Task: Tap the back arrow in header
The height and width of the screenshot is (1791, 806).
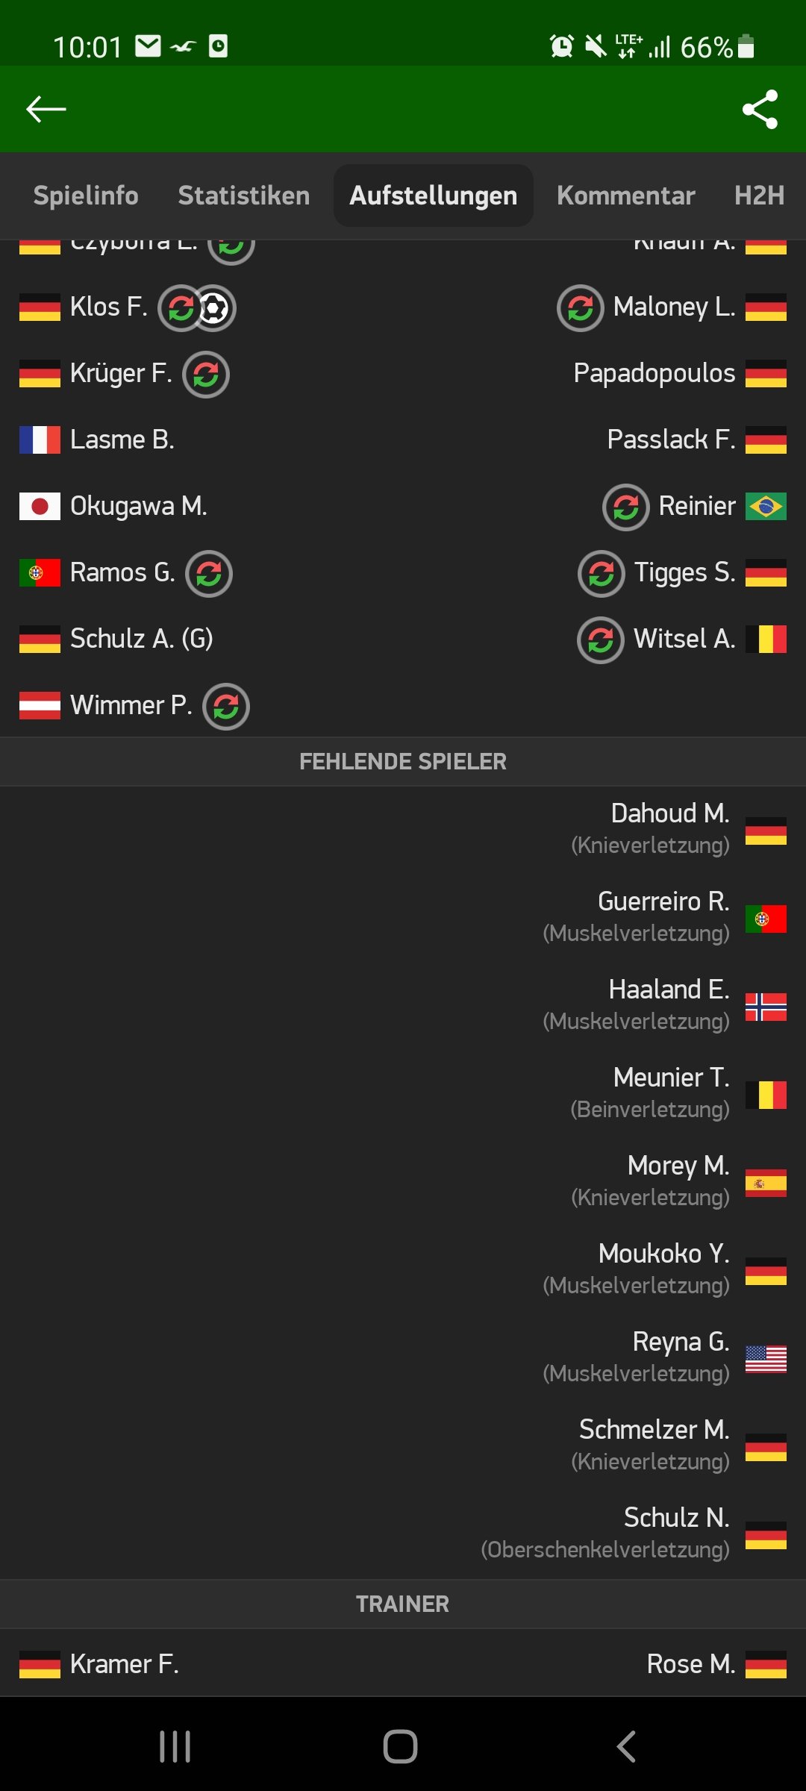Action: 46,109
